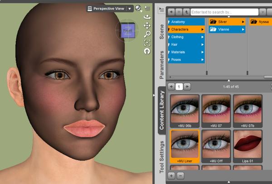This screenshot has height=184, width=272.
Task: Expand the Vianne folder arrow
Action: [243, 29]
